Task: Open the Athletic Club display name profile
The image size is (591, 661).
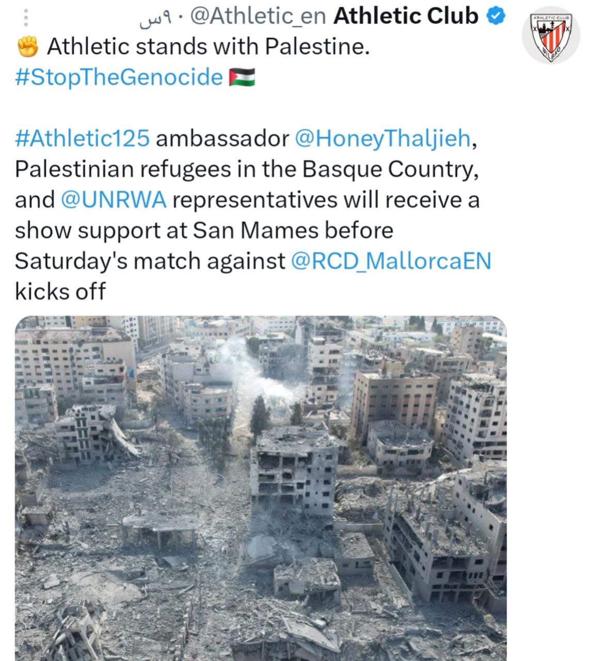Action: [406, 17]
